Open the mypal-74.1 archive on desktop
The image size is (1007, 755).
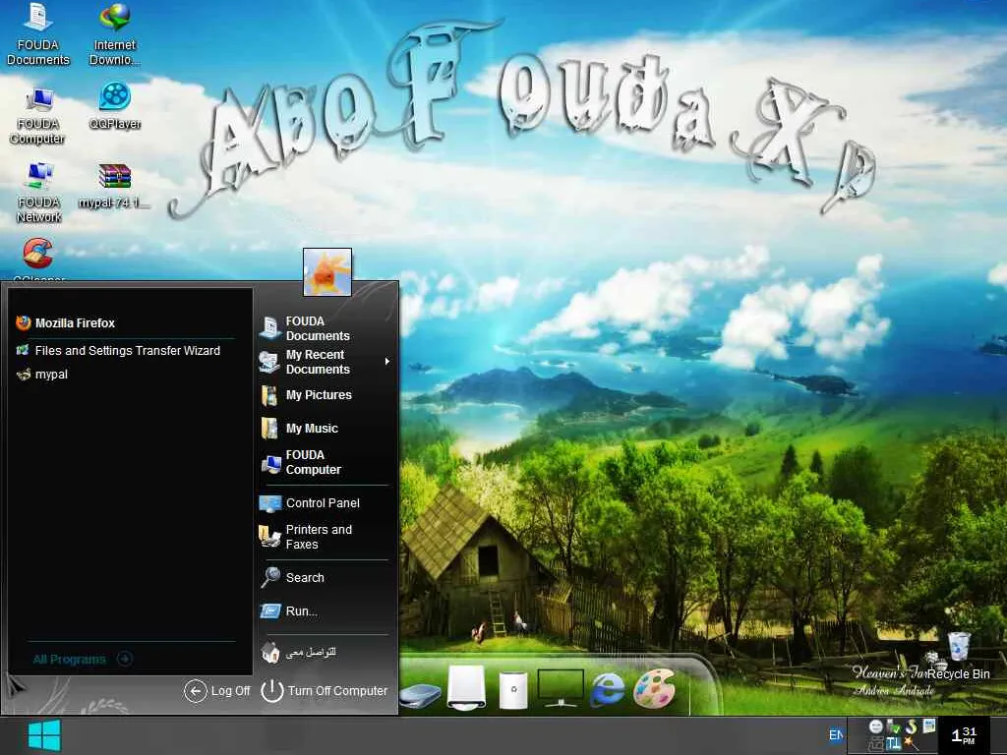pyautogui.click(x=115, y=186)
